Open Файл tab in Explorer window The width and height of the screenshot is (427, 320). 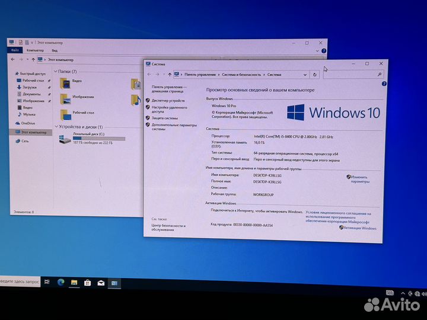point(15,50)
